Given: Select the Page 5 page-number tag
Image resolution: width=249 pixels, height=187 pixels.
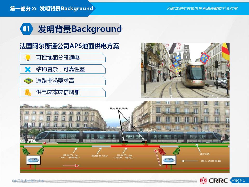Looking at the screenshot, I should pyautogui.click(x=239, y=180).
